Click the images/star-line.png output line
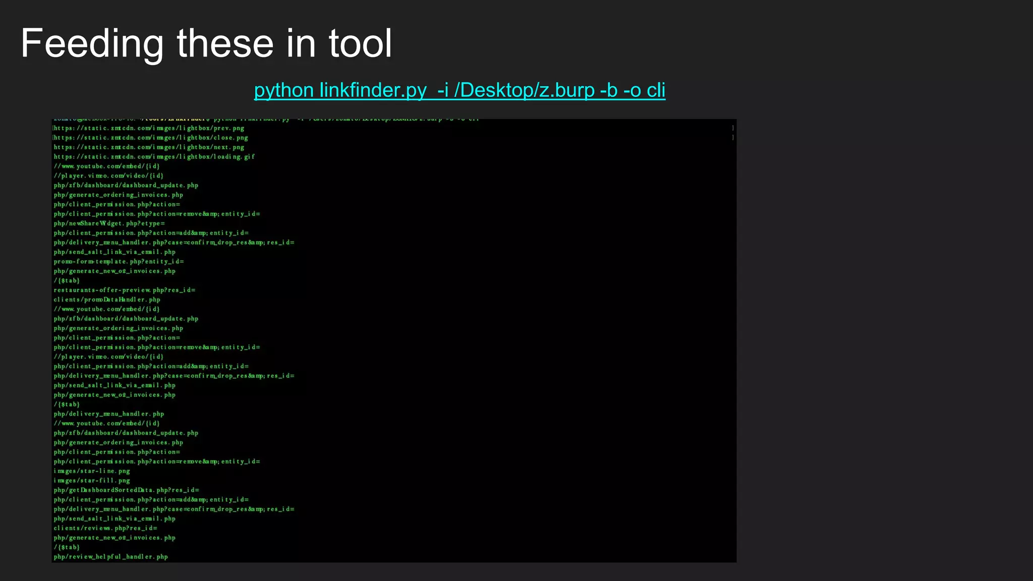The image size is (1033, 581). click(x=92, y=471)
